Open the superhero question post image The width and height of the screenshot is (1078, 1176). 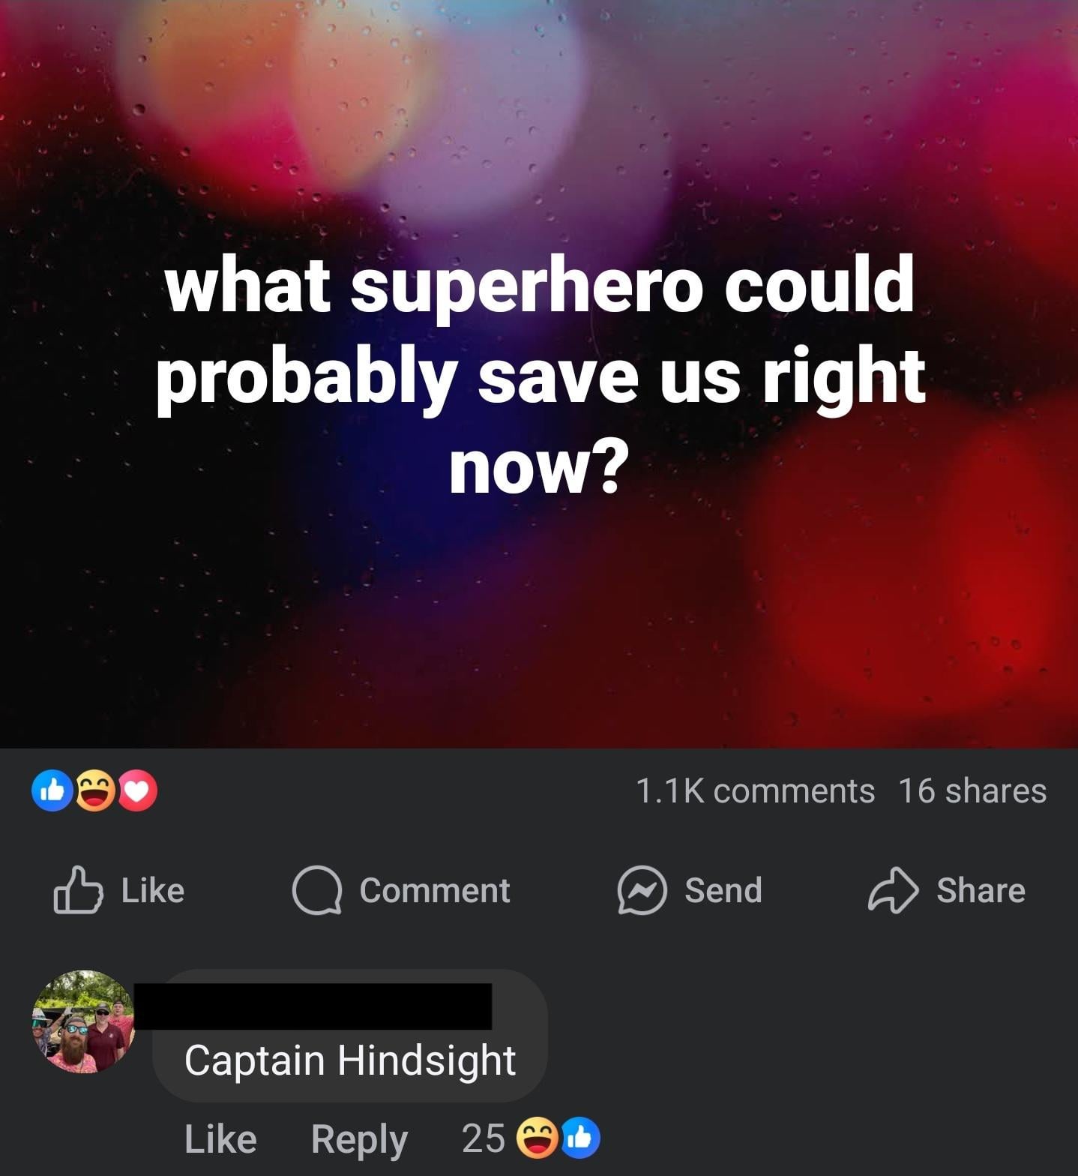click(539, 373)
